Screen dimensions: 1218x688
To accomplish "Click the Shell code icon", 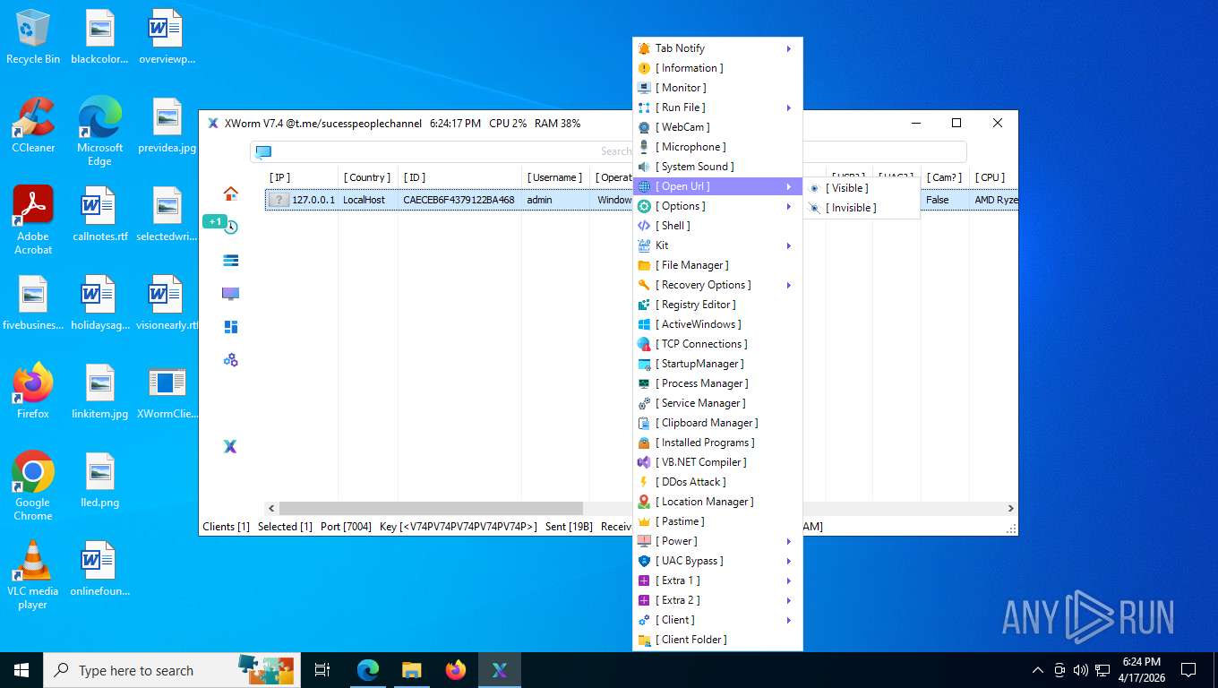I will tap(644, 226).
